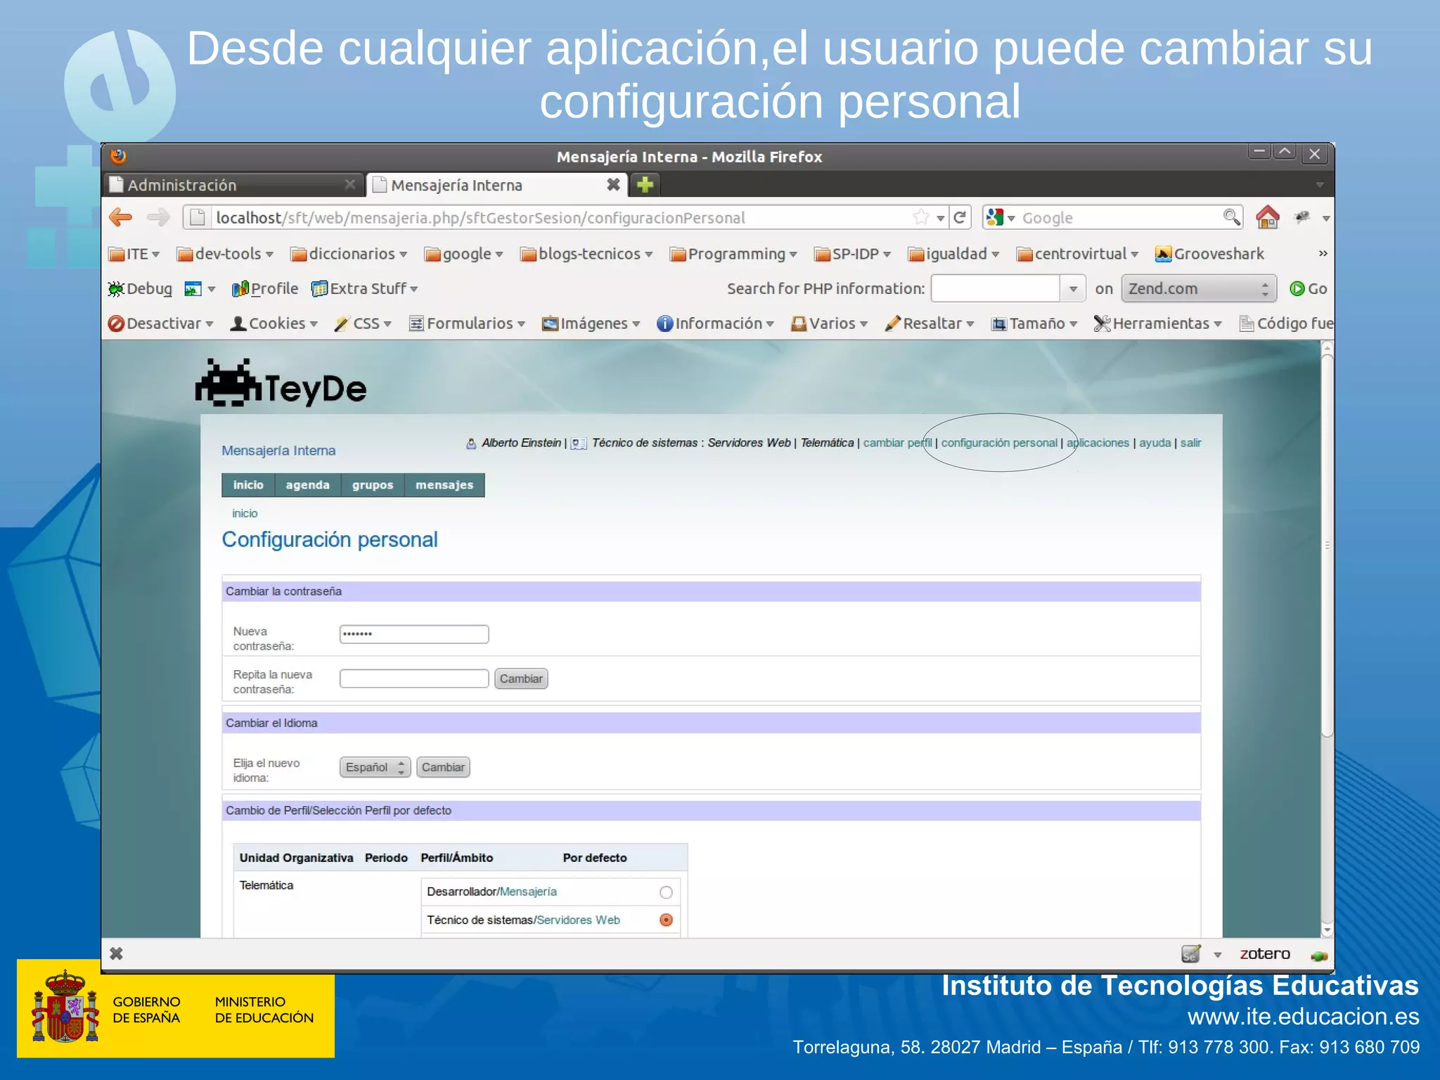The image size is (1440, 1080).
Task: Open the Tamaño developer menu
Action: click(1034, 323)
